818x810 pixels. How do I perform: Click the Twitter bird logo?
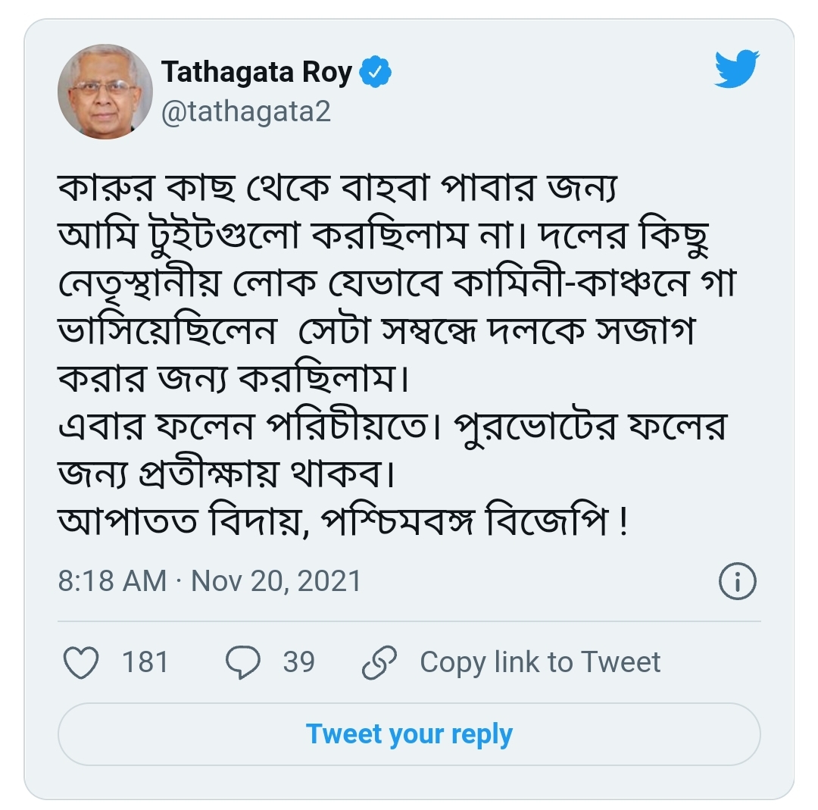click(737, 69)
